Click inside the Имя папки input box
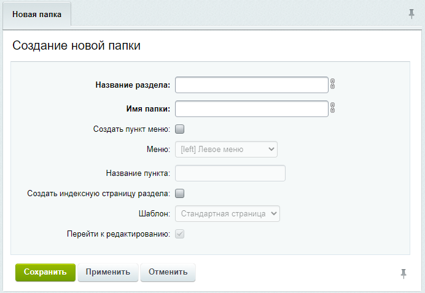Image resolution: width=425 pixels, height=293 pixels. click(252, 108)
